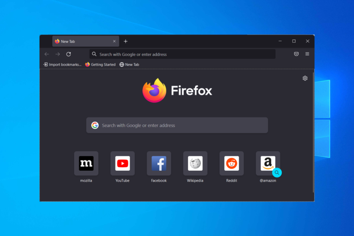Open the New Tab bookmark
The image size is (354, 236).
coord(129,65)
